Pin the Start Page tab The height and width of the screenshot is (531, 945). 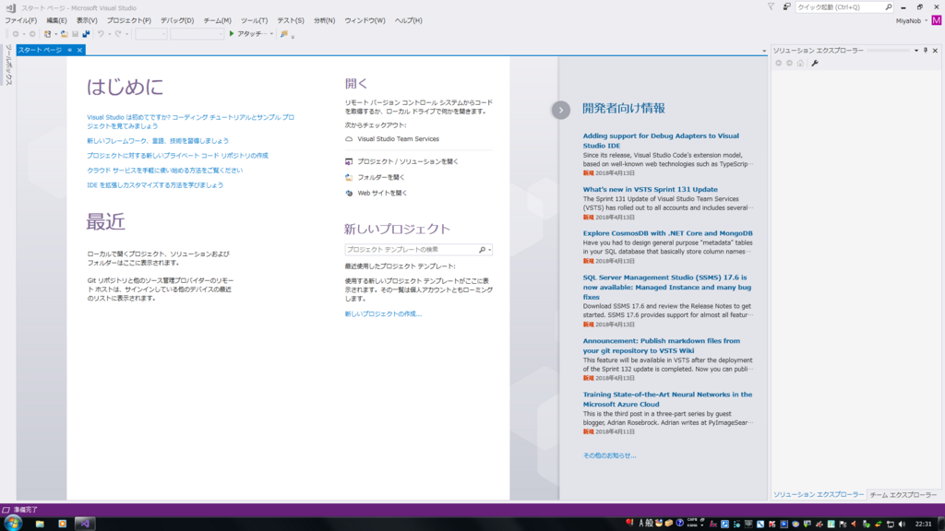(70, 50)
